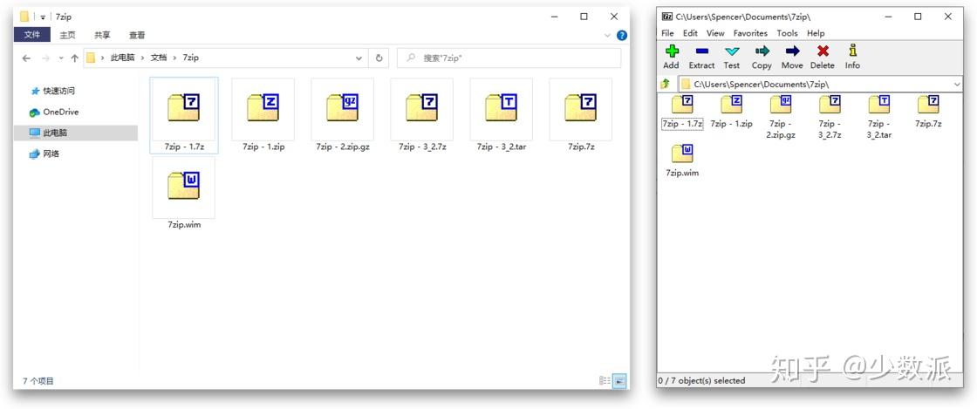Open OneDrive in Explorer sidebar
Image resolution: width=977 pixels, height=409 pixels.
pos(53,112)
